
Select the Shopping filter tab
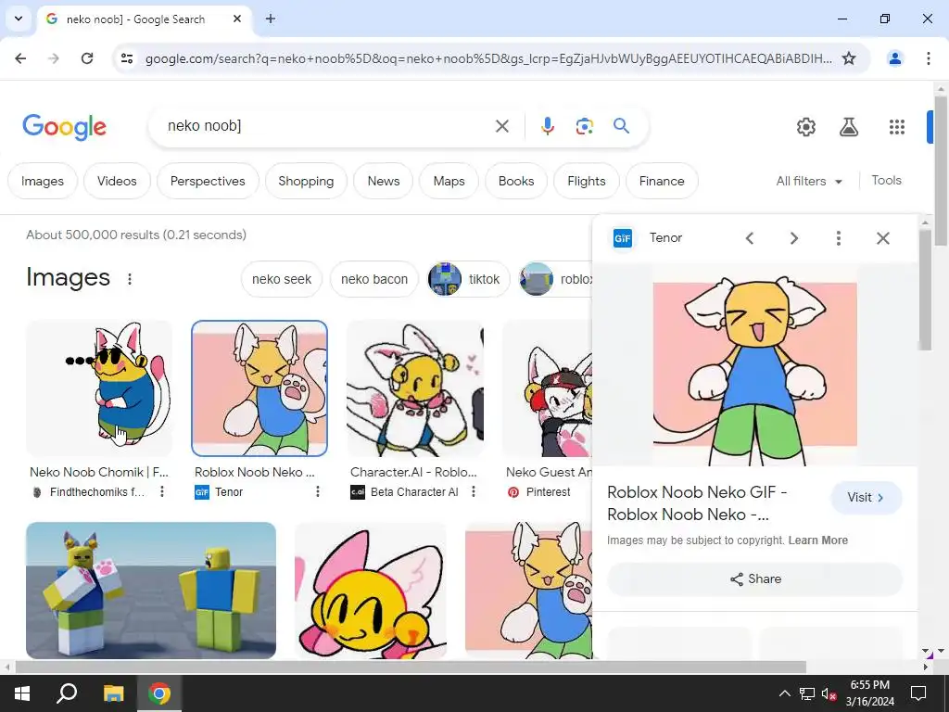click(x=306, y=181)
